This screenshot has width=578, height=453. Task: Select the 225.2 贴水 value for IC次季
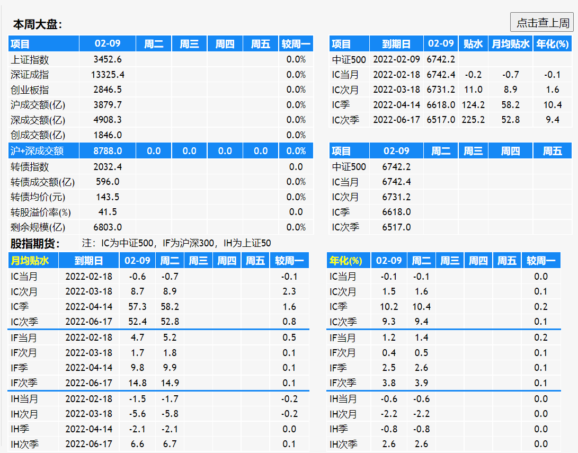pos(473,120)
